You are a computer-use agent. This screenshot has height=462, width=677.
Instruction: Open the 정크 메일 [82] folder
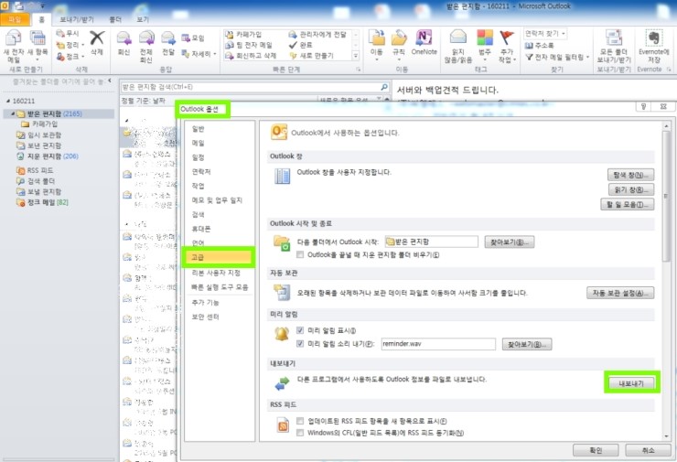click(42, 202)
